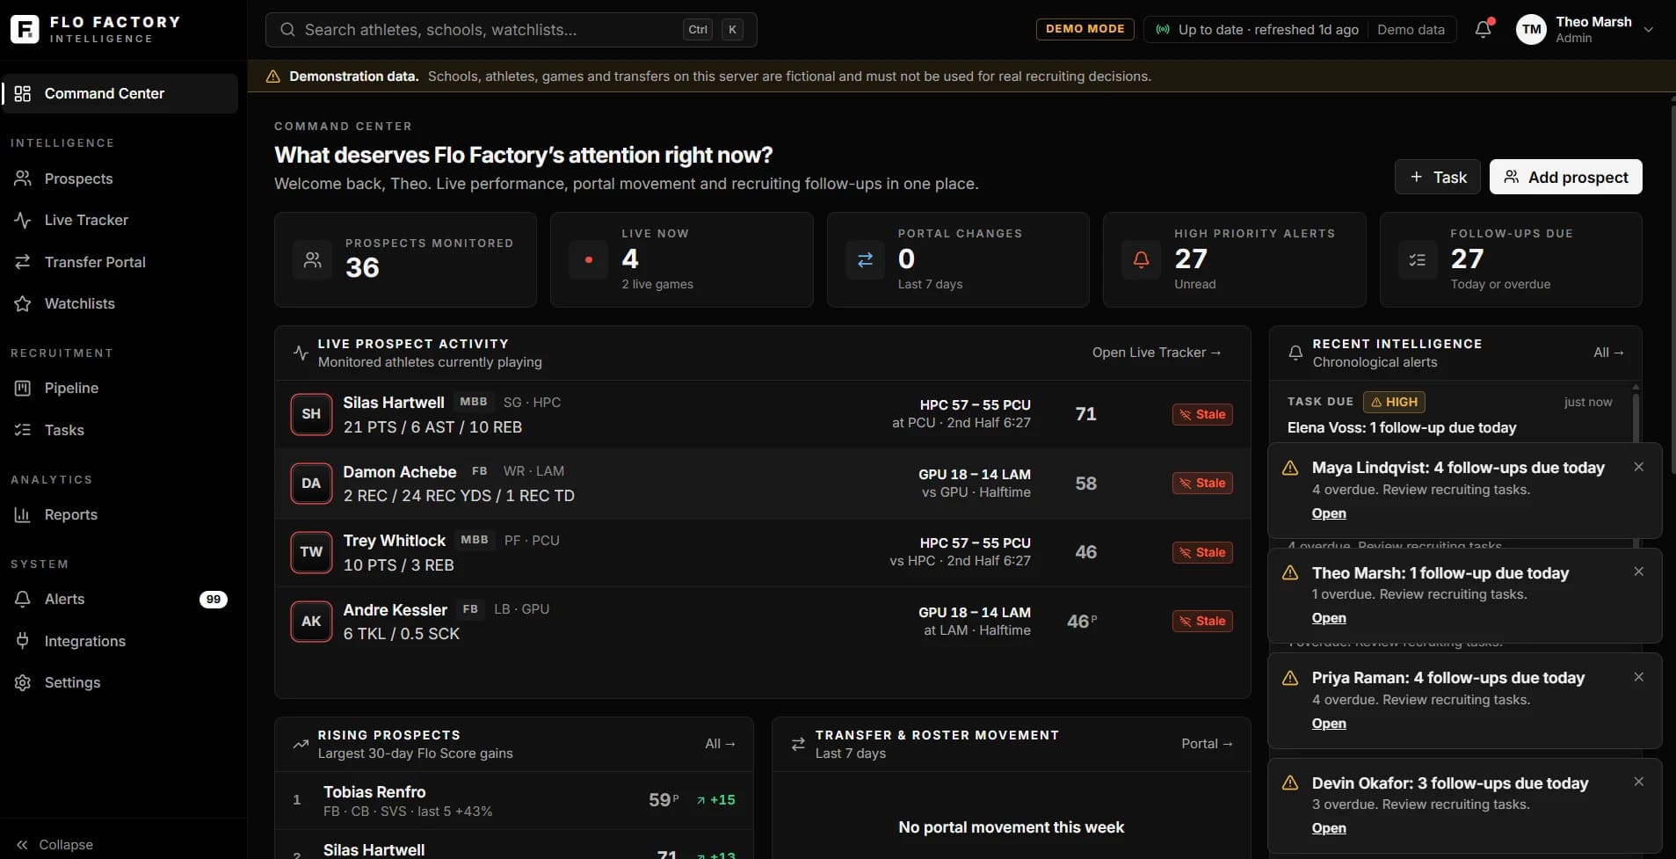This screenshot has height=859, width=1676.
Task: Click the Reports bar chart icon
Action: tap(23, 514)
